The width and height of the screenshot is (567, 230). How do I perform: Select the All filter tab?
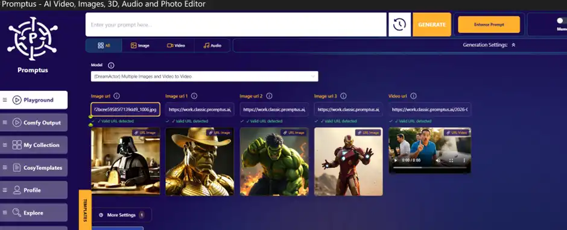coord(104,46)
